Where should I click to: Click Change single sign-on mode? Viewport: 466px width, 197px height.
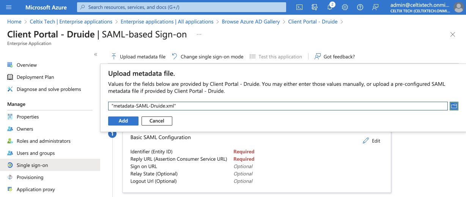tap(208, 57)
